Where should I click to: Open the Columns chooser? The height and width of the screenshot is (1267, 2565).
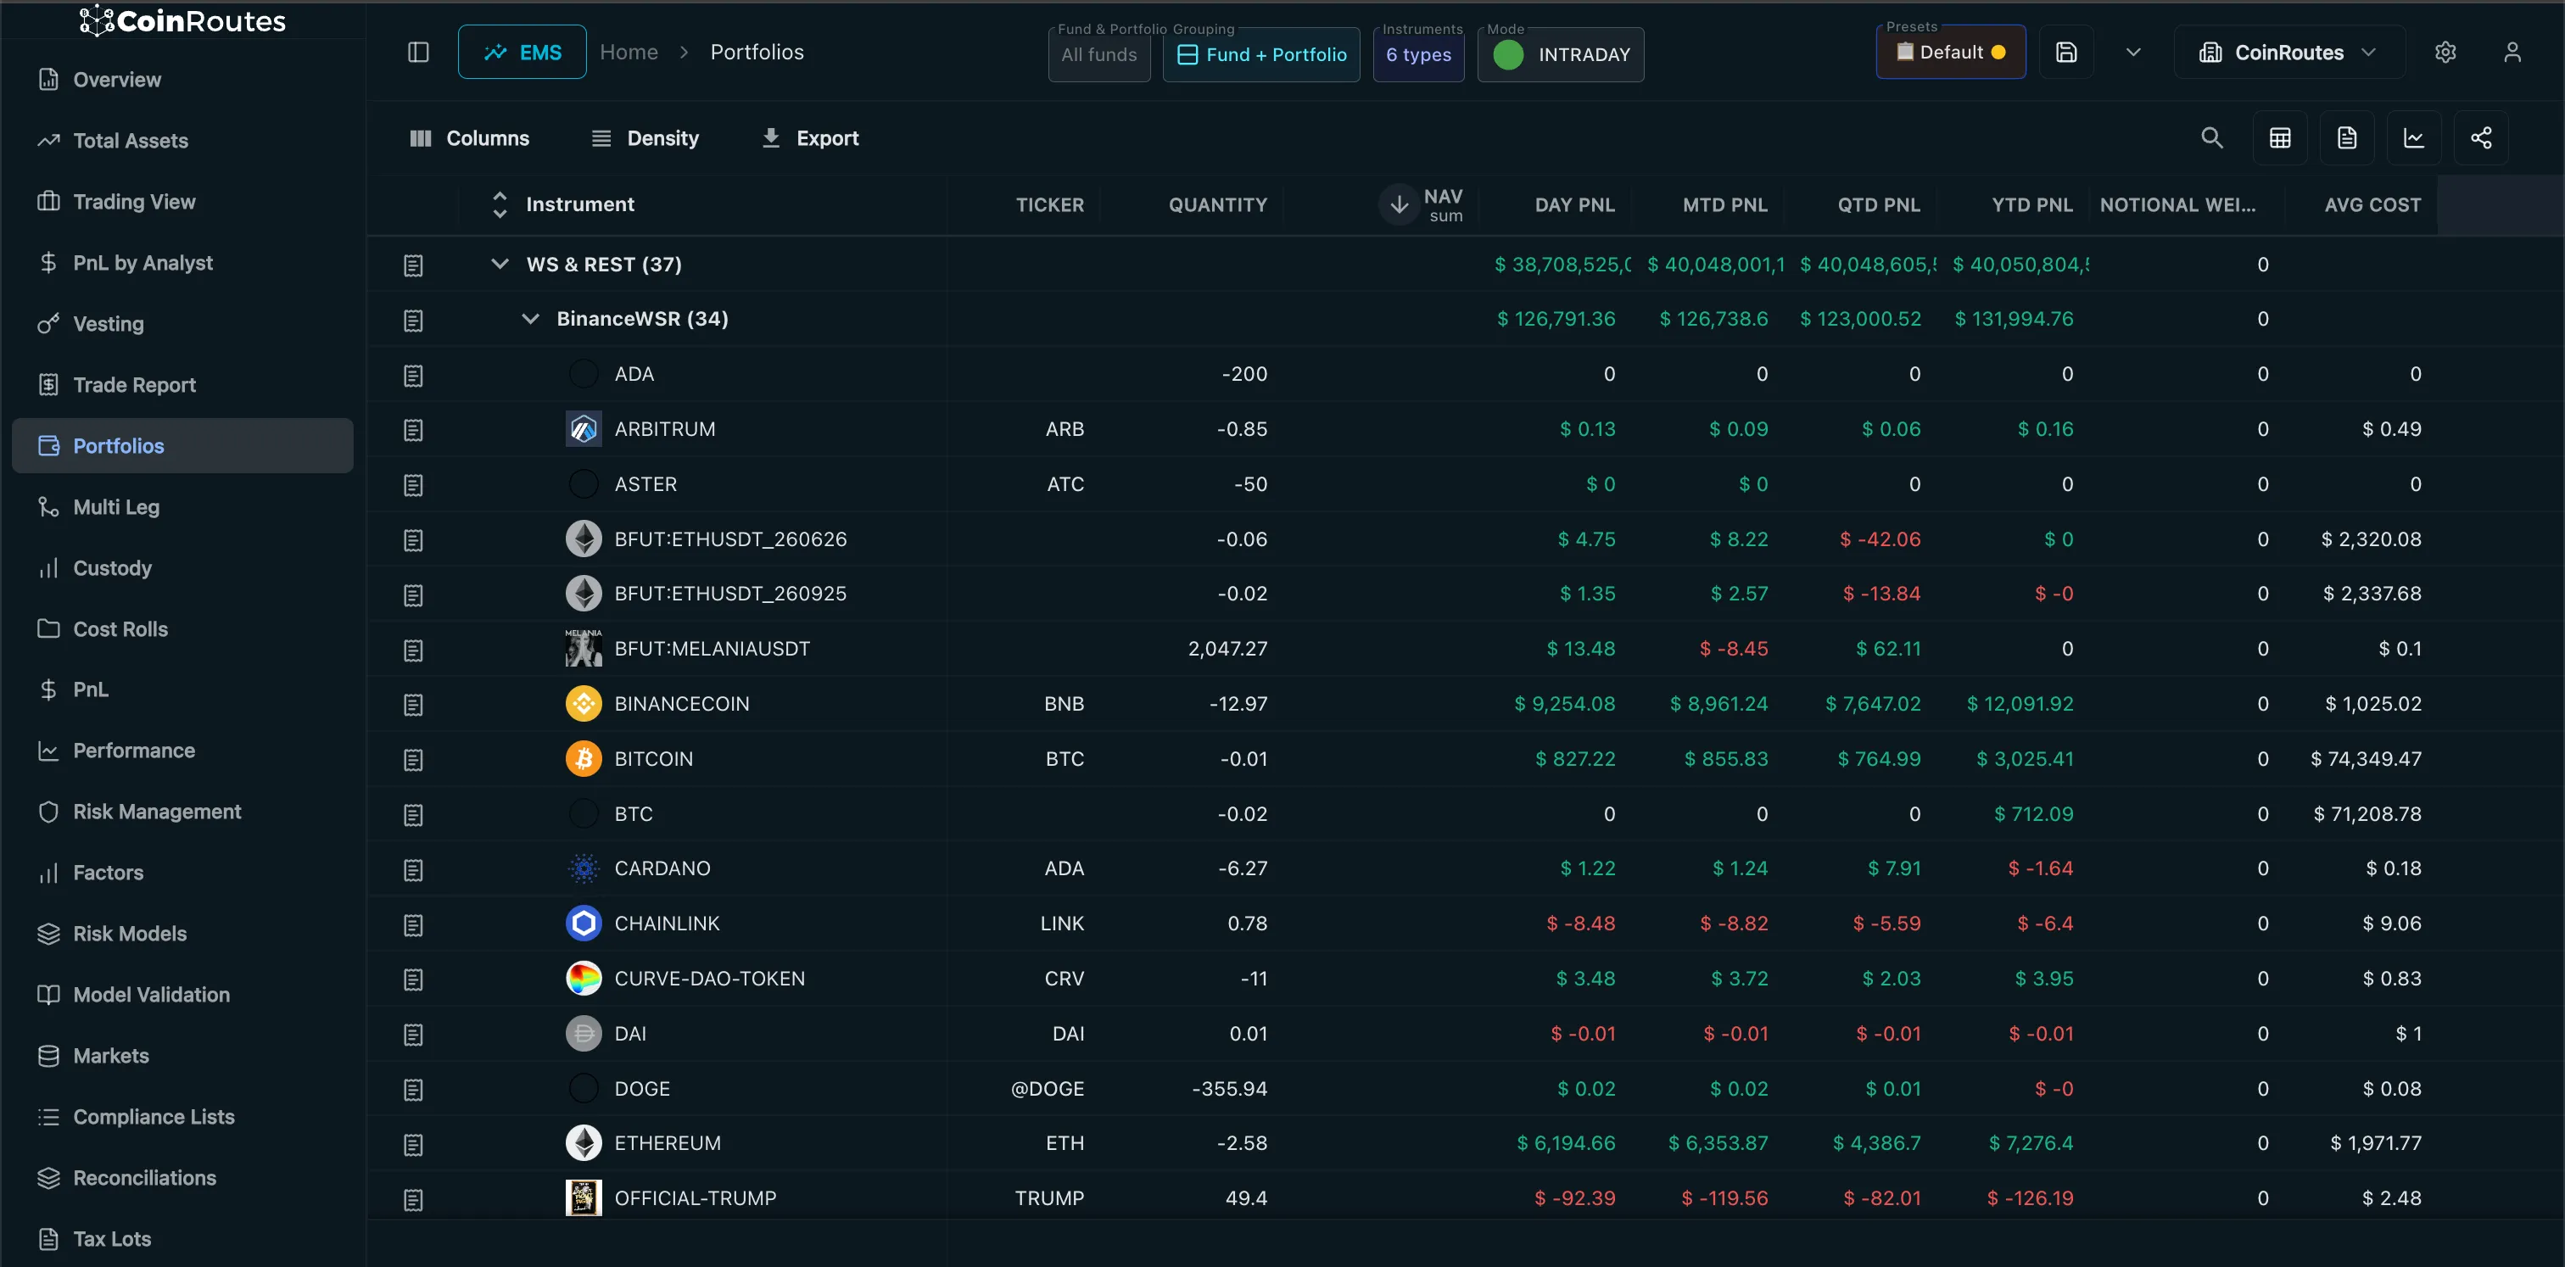[469, 138]
